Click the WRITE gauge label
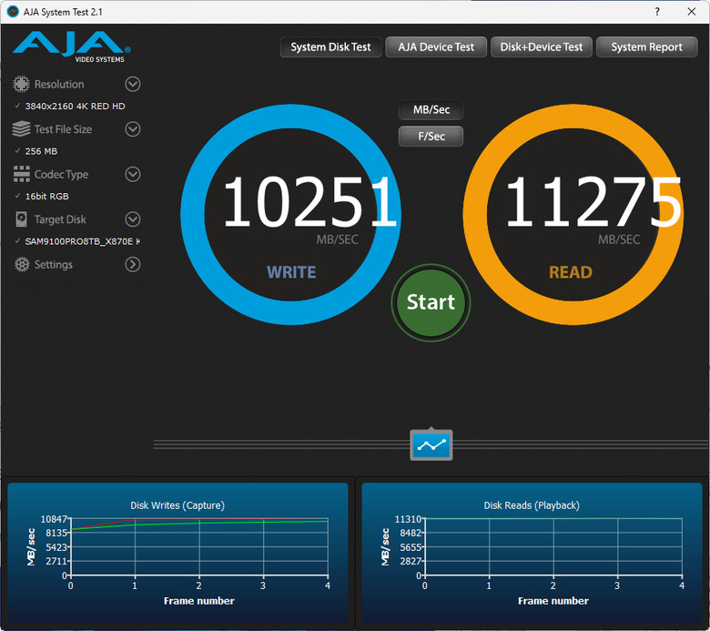Image resolution: width=710 pixels, height=631 pixels. [291, 272]
